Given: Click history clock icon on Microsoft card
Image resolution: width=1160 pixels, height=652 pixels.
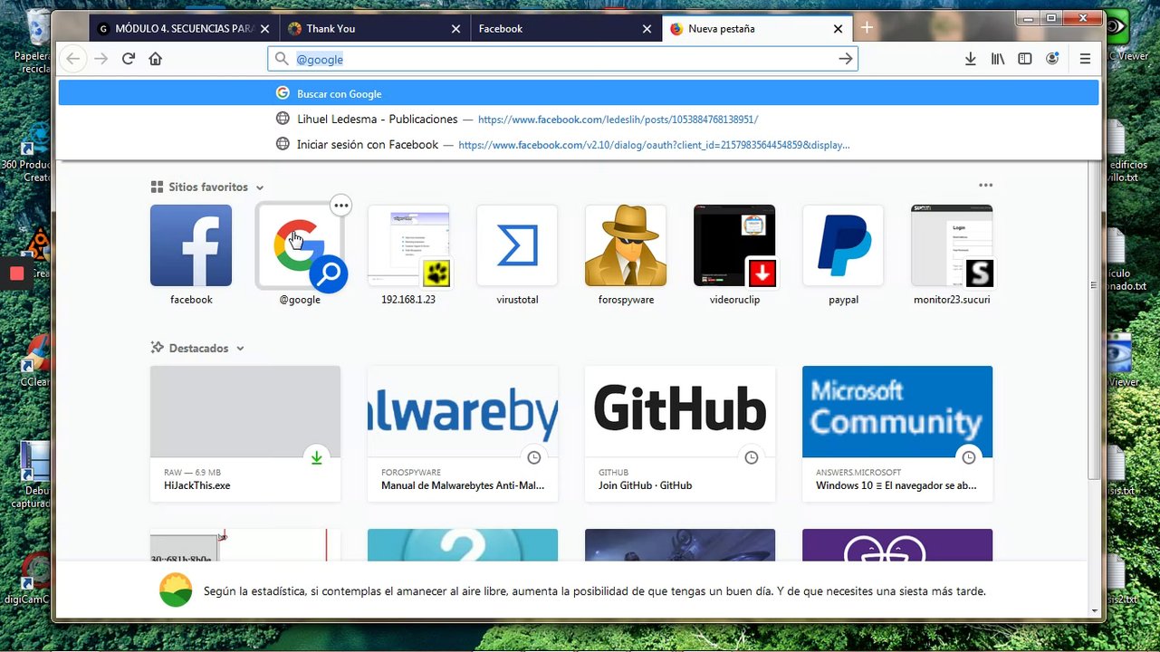Looking at the screenshot, I should 969,457.
